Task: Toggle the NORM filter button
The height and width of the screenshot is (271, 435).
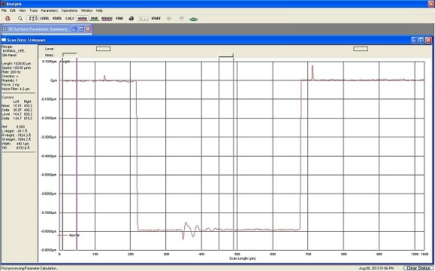Action: coord(82,19)
